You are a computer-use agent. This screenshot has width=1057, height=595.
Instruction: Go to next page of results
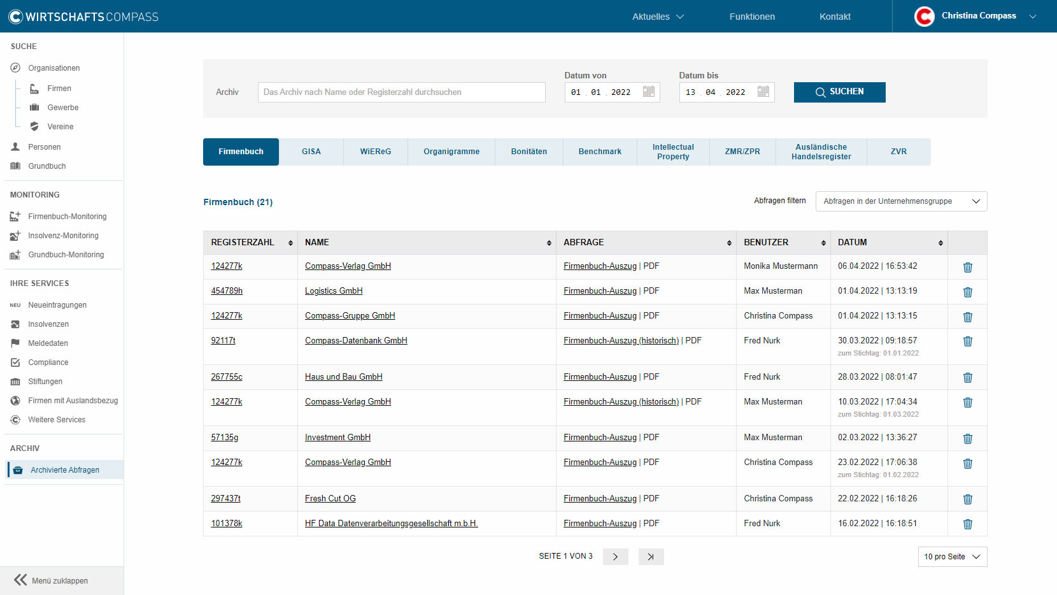pyautogui.click(x=615, y=557)
